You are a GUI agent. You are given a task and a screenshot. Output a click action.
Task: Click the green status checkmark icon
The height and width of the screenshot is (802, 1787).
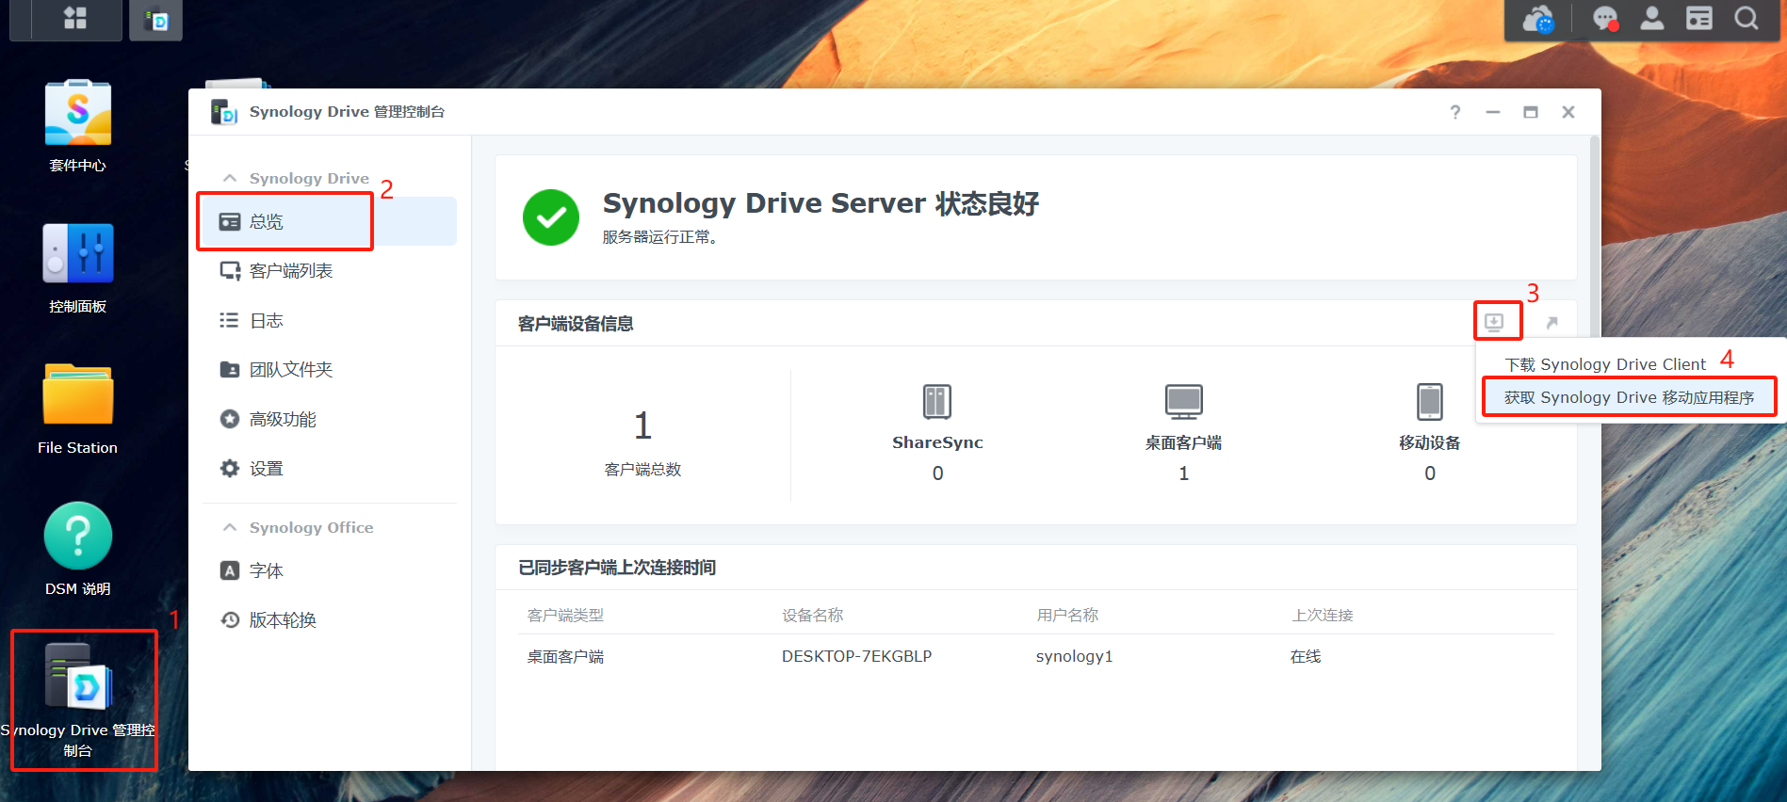tap(551, 217)
